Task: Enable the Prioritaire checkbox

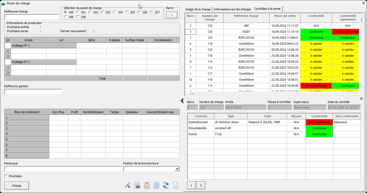Action: click(6, 176)
